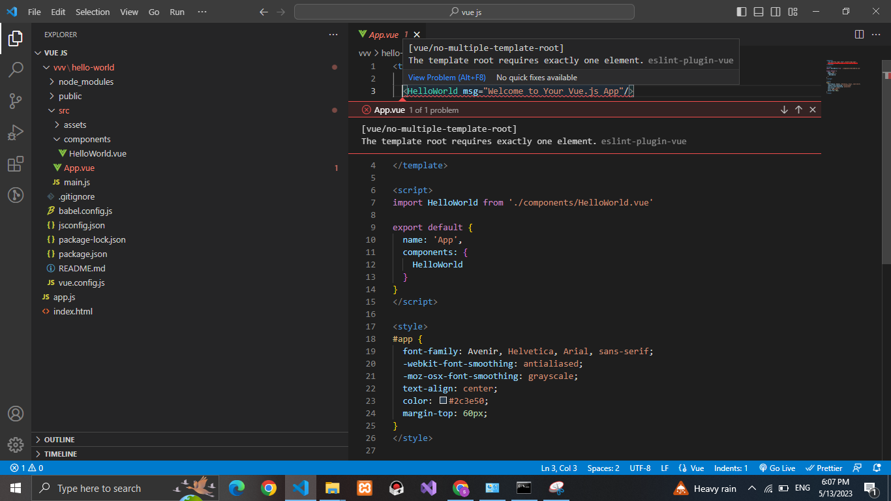Viewport: 891px width, 501px height.
Task: Click the vue js command center search box
Action: point(464,12)
